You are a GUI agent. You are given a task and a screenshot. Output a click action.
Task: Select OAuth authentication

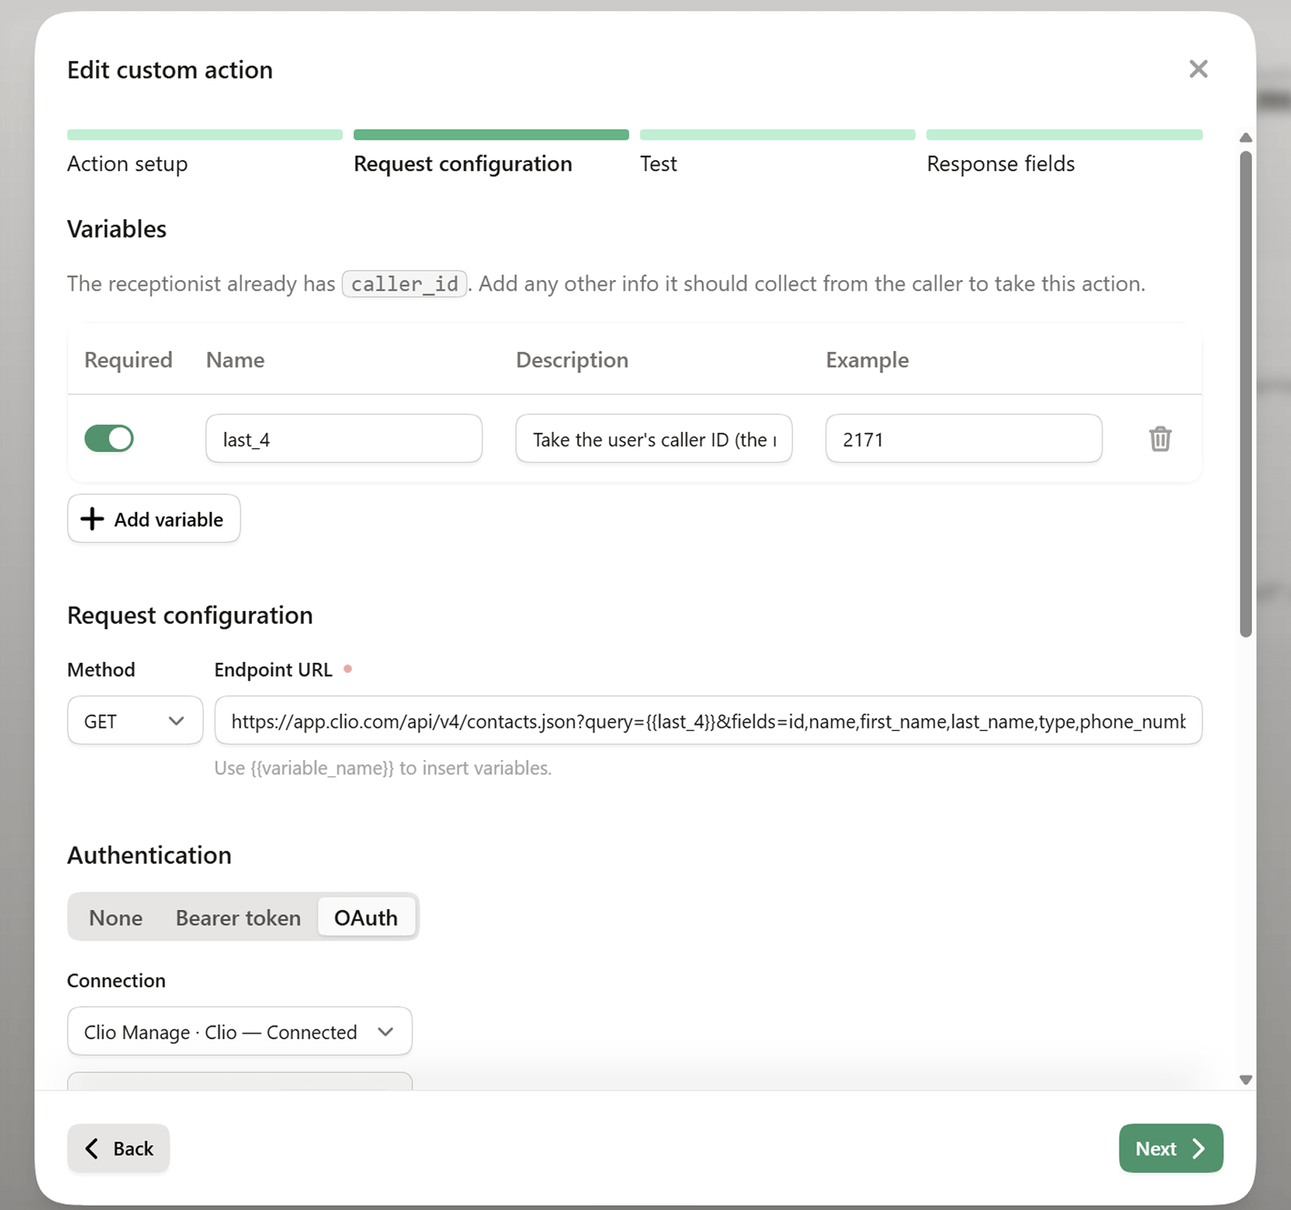pyautogui.click(x=366, y=918)
